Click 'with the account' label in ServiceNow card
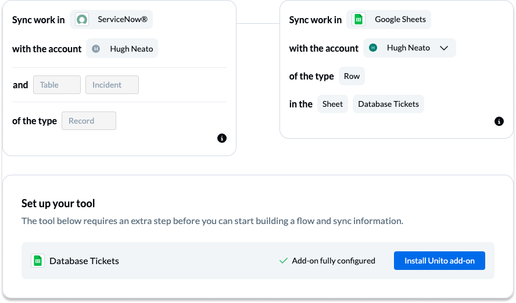The height and width of the screenshot is (303, 516). pos(46,49)
